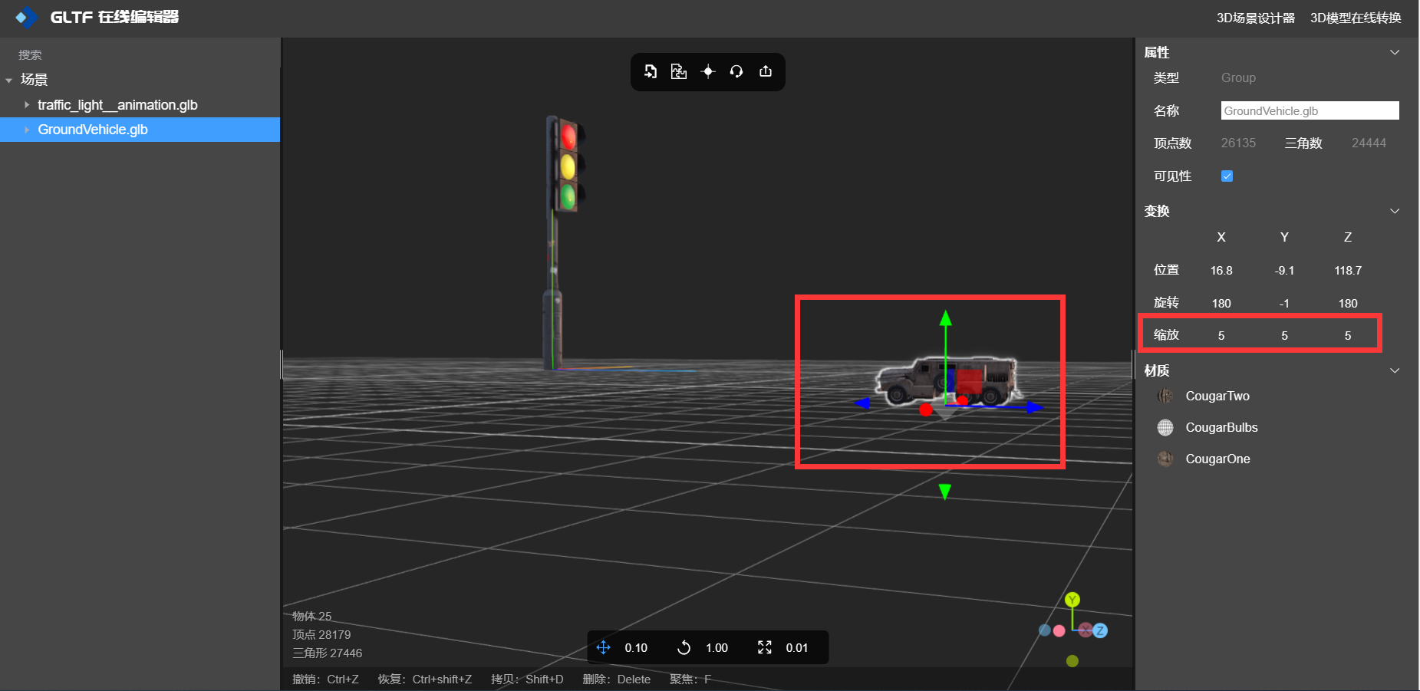Click the move snap value 0.10

(x=636, y=648)
